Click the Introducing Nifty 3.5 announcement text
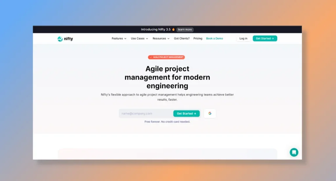Screen dimensions: 336x181 pos(156,30)
